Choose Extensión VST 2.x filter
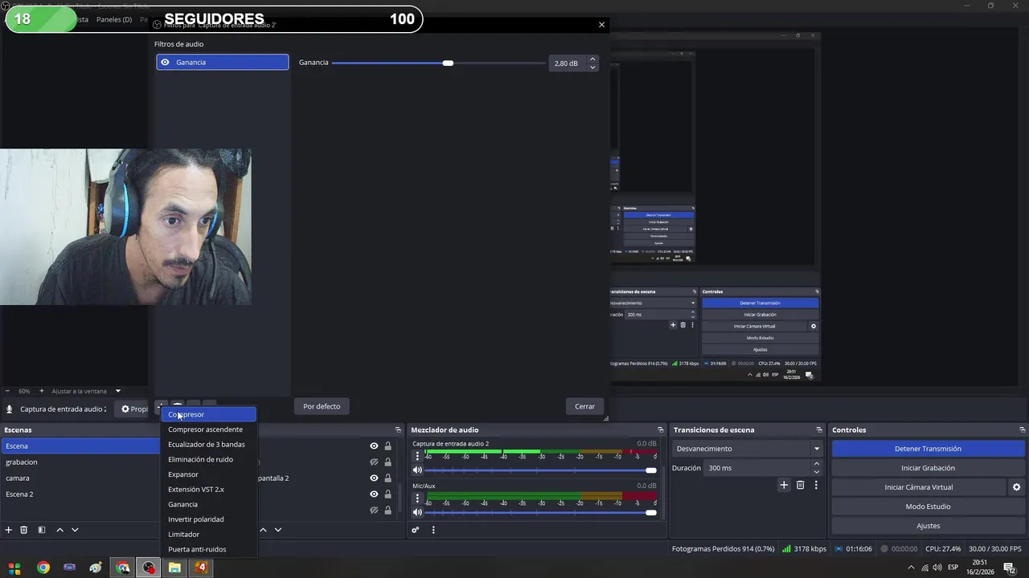1029x578 pixels. (209, 490)
